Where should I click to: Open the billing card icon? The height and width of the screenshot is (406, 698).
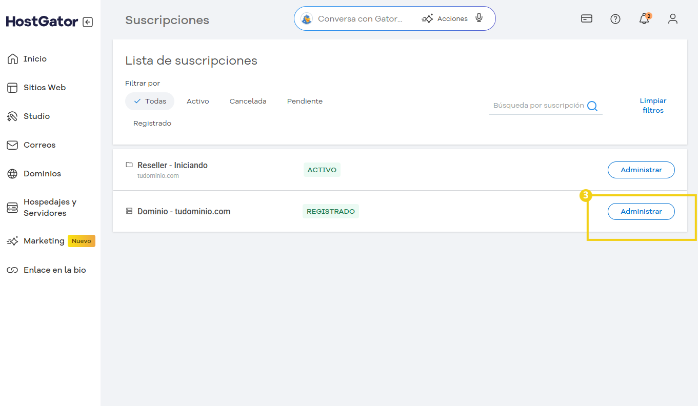point(587,19)
